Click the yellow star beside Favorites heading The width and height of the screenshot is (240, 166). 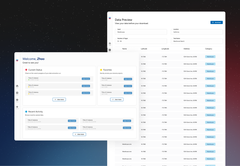[101, 70]
